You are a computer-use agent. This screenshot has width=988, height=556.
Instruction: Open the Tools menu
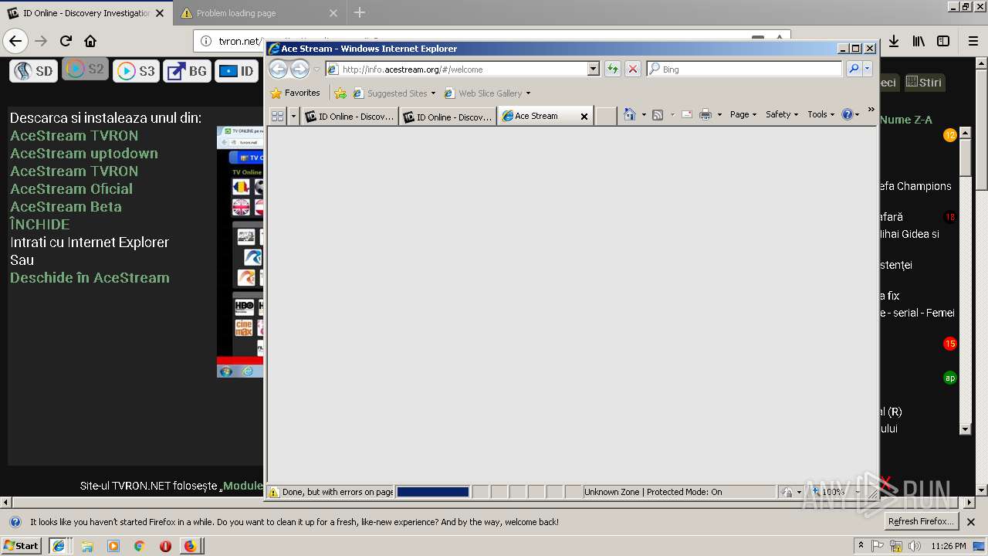point(821,114)
